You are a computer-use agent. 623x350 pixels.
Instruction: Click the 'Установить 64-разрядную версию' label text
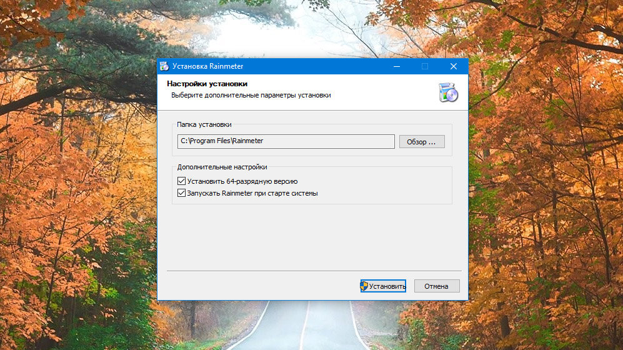click(x=242, y=181)
